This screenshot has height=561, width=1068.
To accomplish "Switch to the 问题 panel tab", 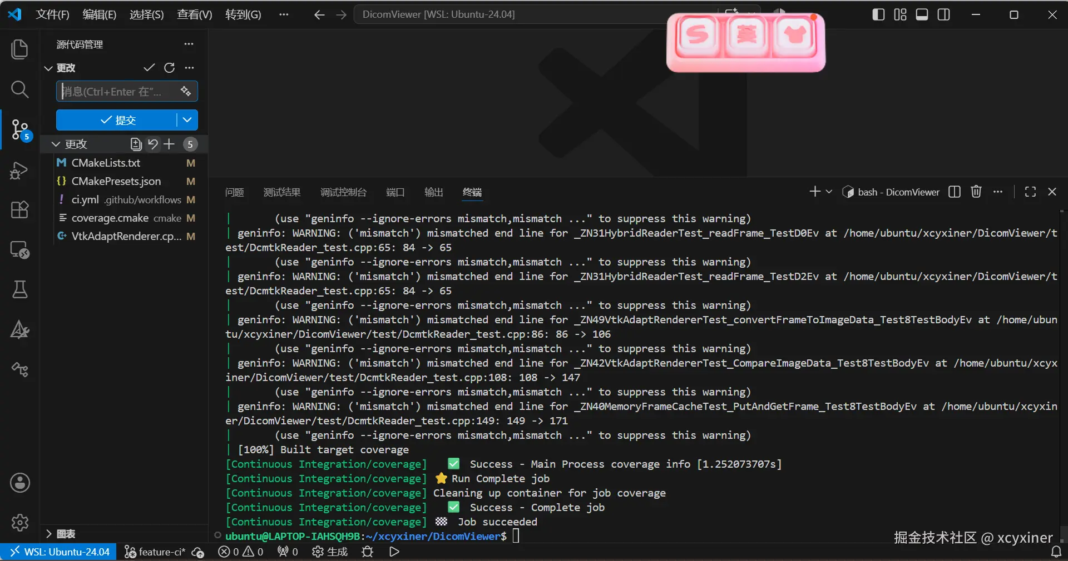I will coord(235,192).
